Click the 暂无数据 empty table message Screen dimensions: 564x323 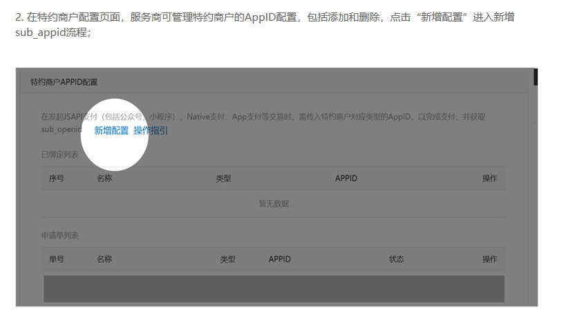pos(274,203)
